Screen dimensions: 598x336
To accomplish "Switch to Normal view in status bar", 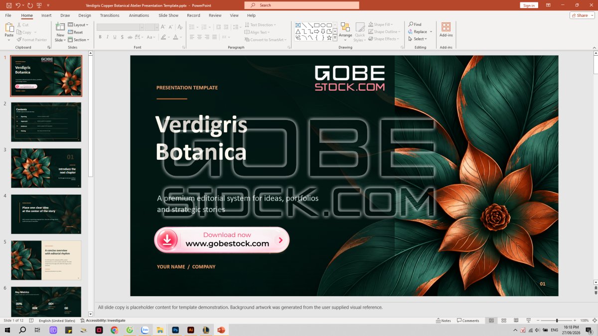I will [x=491, y=321].
